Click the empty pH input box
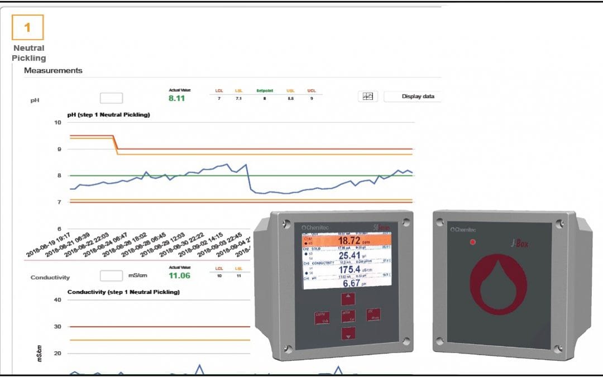This screenshot has width=603, height=377. point(111,98)
